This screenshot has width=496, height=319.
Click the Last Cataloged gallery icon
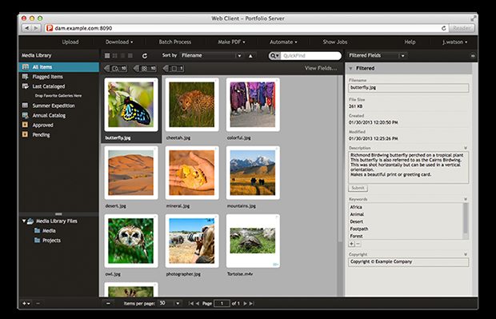click(x=26, y=86)
